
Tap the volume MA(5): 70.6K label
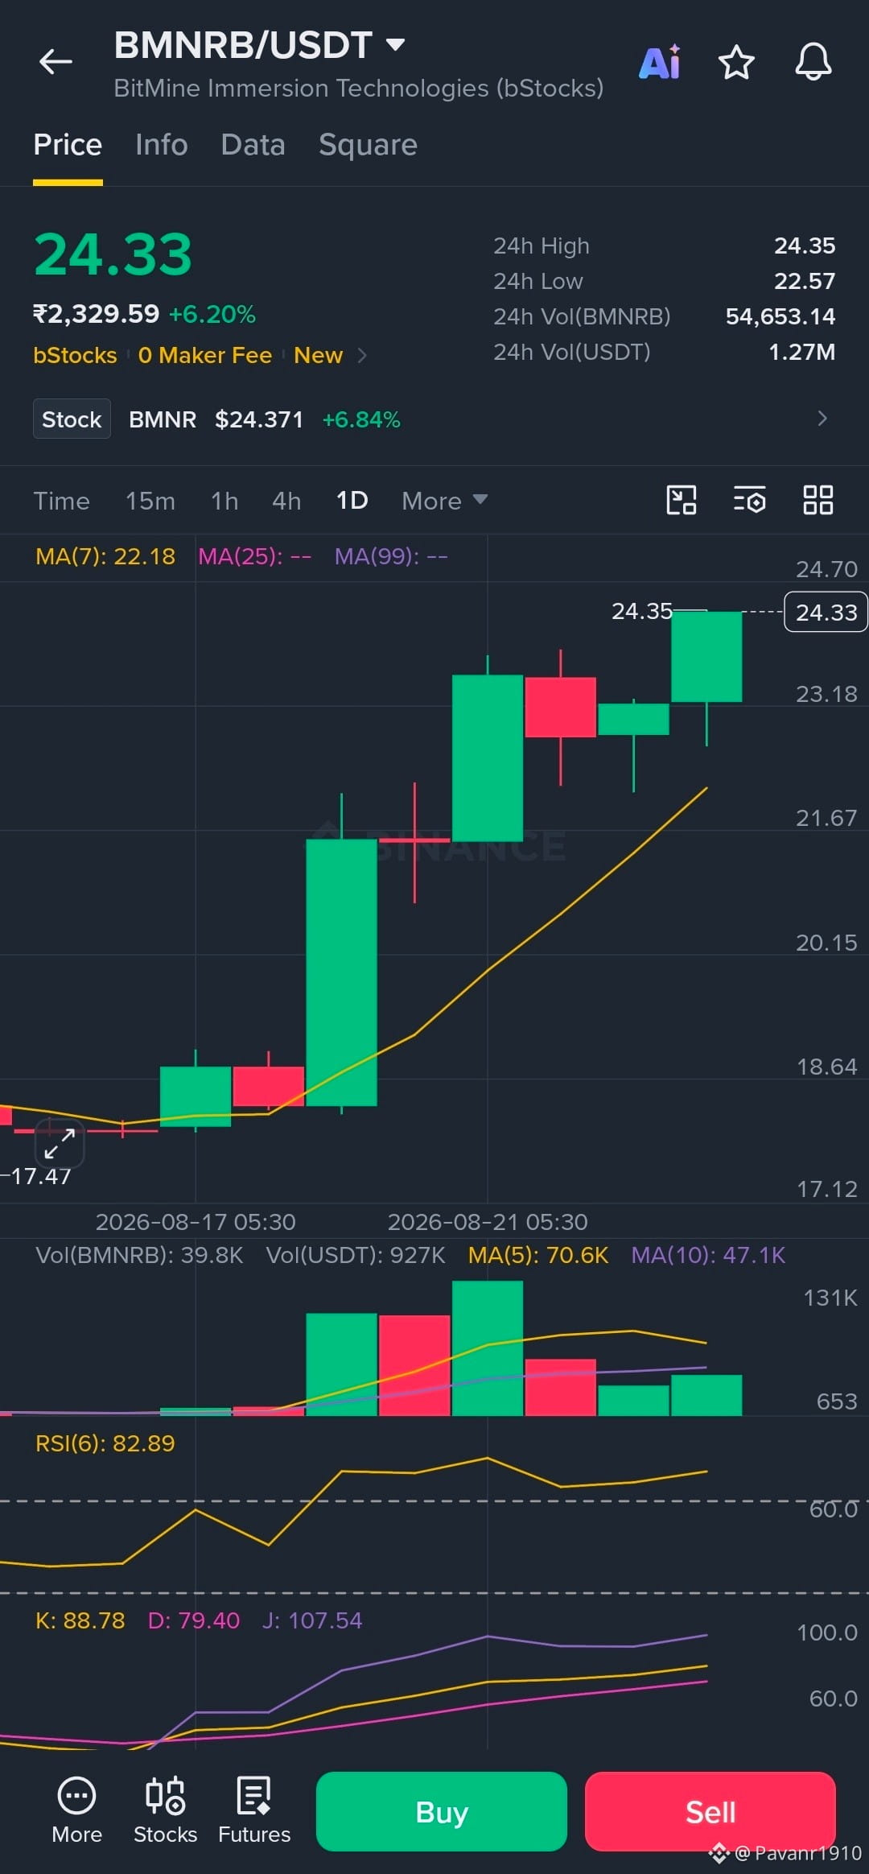click(538, 1255)
